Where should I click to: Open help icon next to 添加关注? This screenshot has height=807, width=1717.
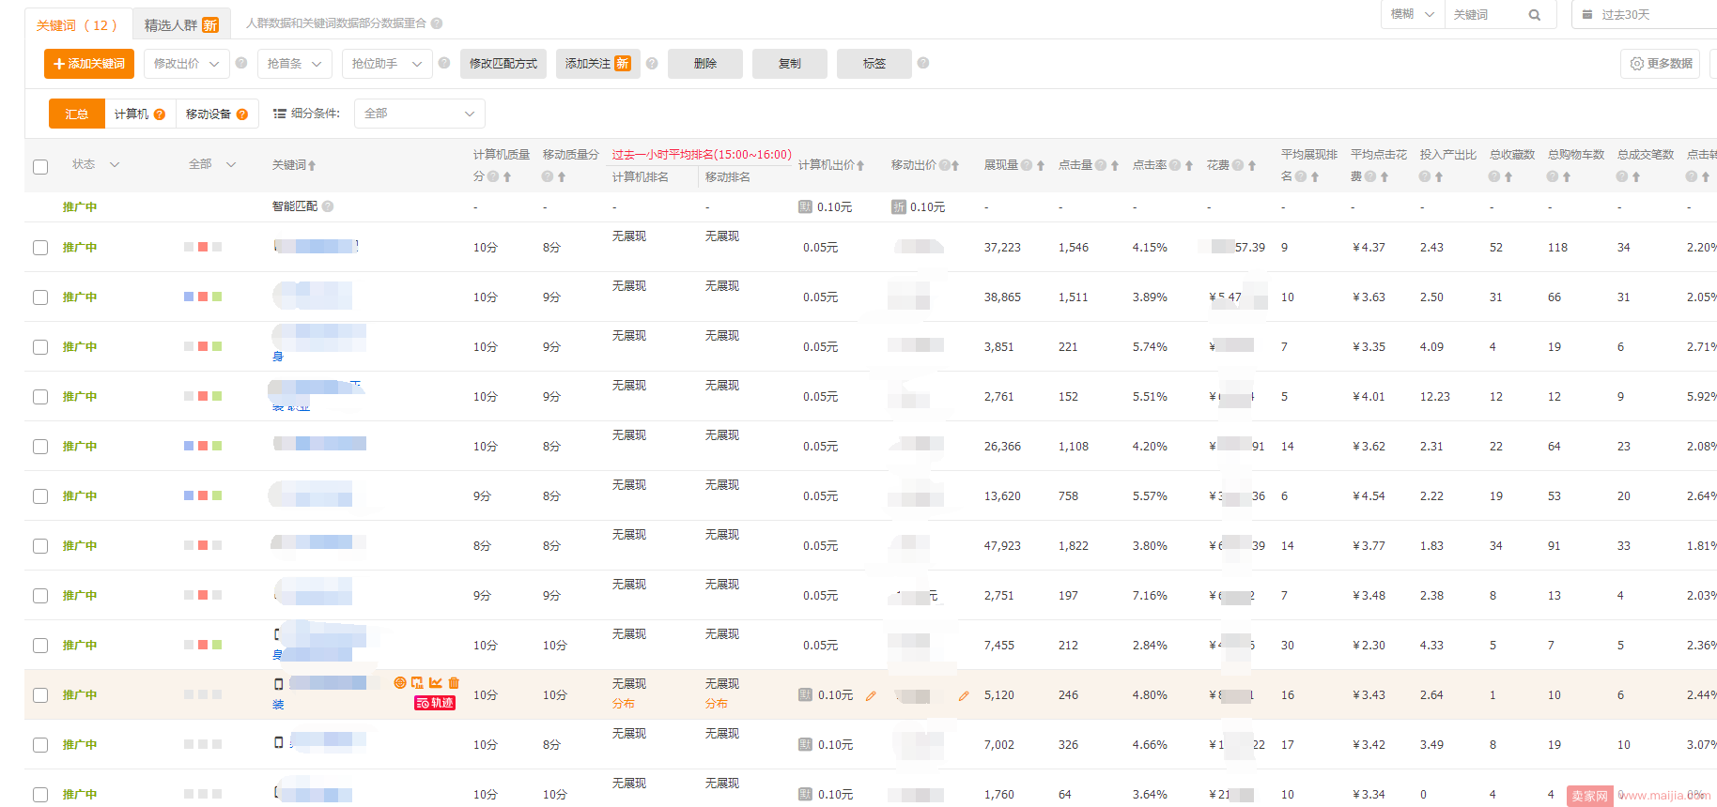[x=652, y=63]
